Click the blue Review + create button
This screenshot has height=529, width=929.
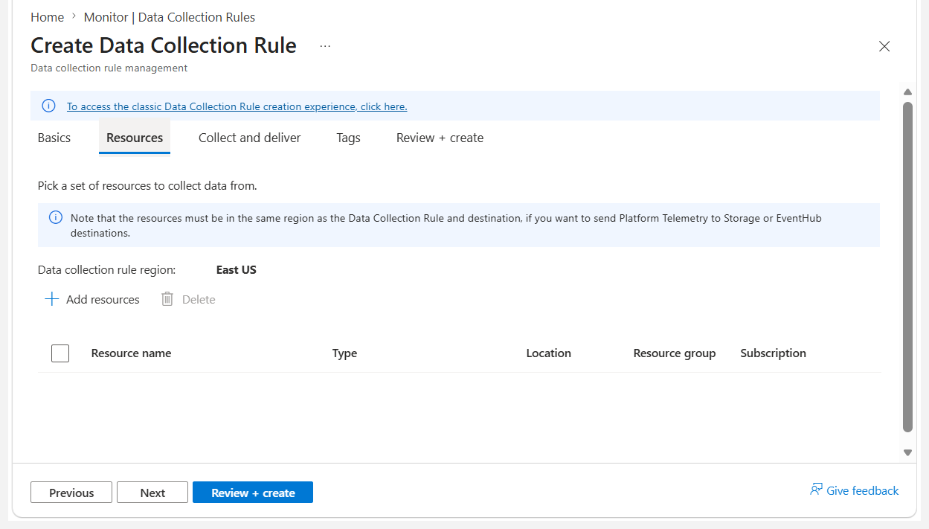pyautogui.click(x=253, y=493)
